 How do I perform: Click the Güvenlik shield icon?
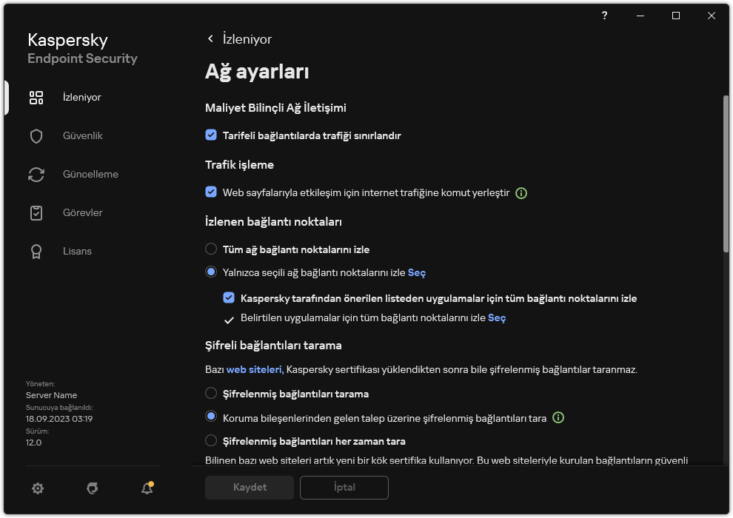[36, 136]
